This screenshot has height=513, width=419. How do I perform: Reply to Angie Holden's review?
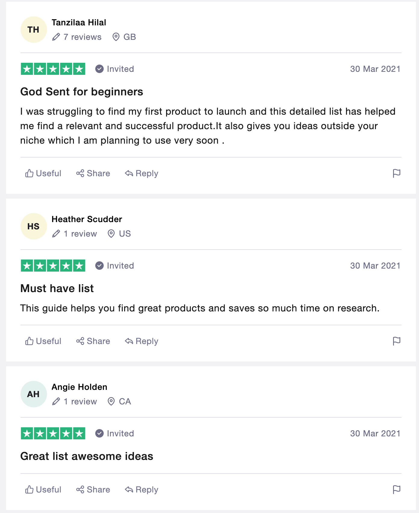click(x=142, y=489)
